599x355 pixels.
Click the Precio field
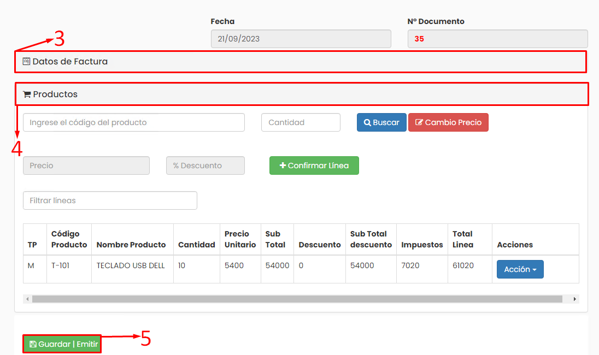click(86, 165)
